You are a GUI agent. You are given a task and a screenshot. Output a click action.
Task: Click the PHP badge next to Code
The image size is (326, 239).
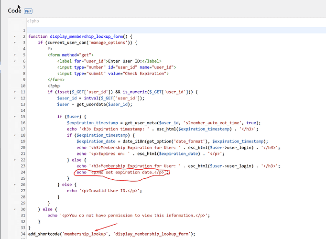coord(28,11)
